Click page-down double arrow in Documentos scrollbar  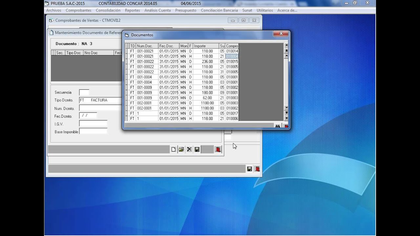click(x=286, y=113)
